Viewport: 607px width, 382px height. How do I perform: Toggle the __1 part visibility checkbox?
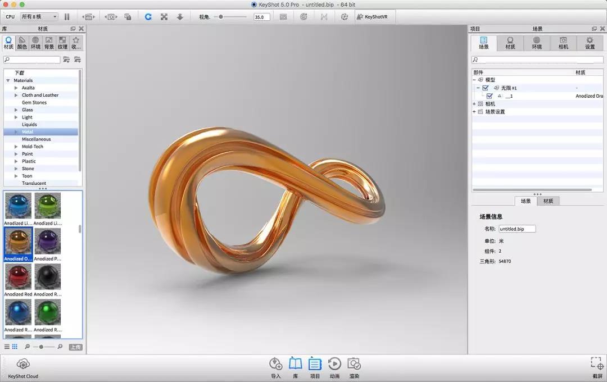[x=490, y=96]
